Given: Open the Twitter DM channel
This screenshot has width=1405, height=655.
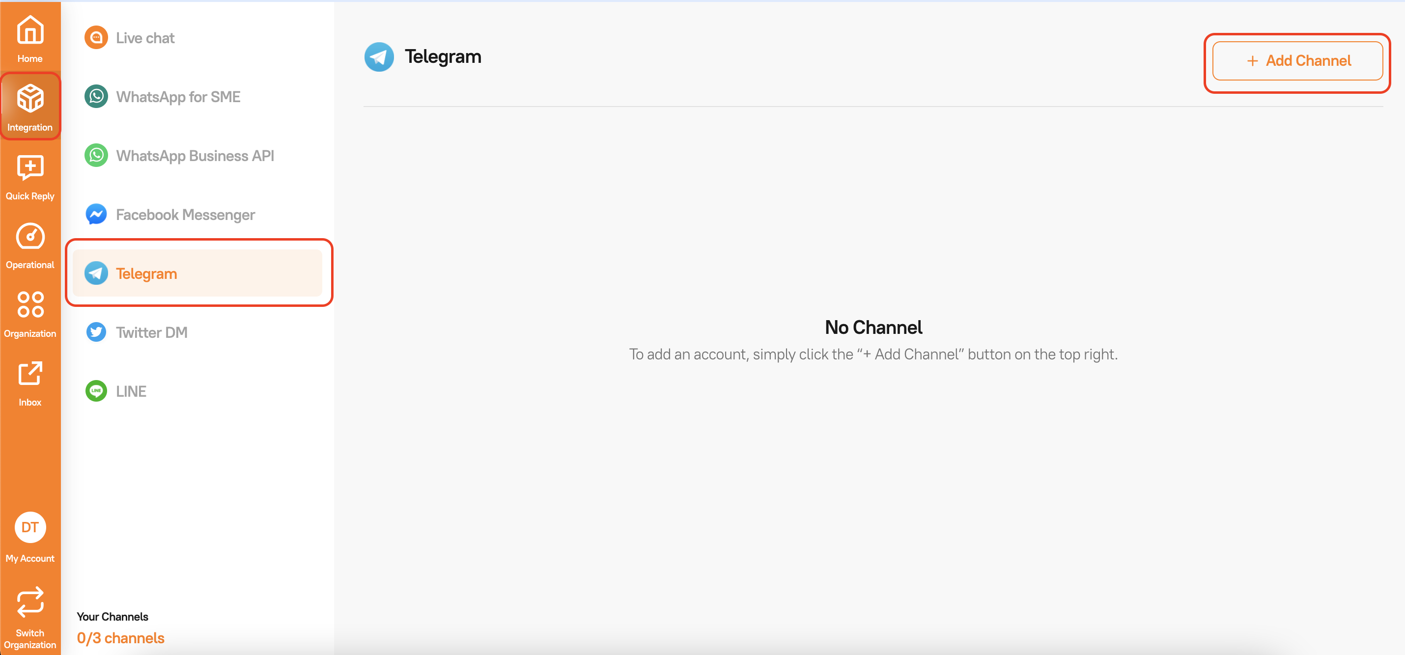Looking at the screenshot, I should click(x=152, y=332).
